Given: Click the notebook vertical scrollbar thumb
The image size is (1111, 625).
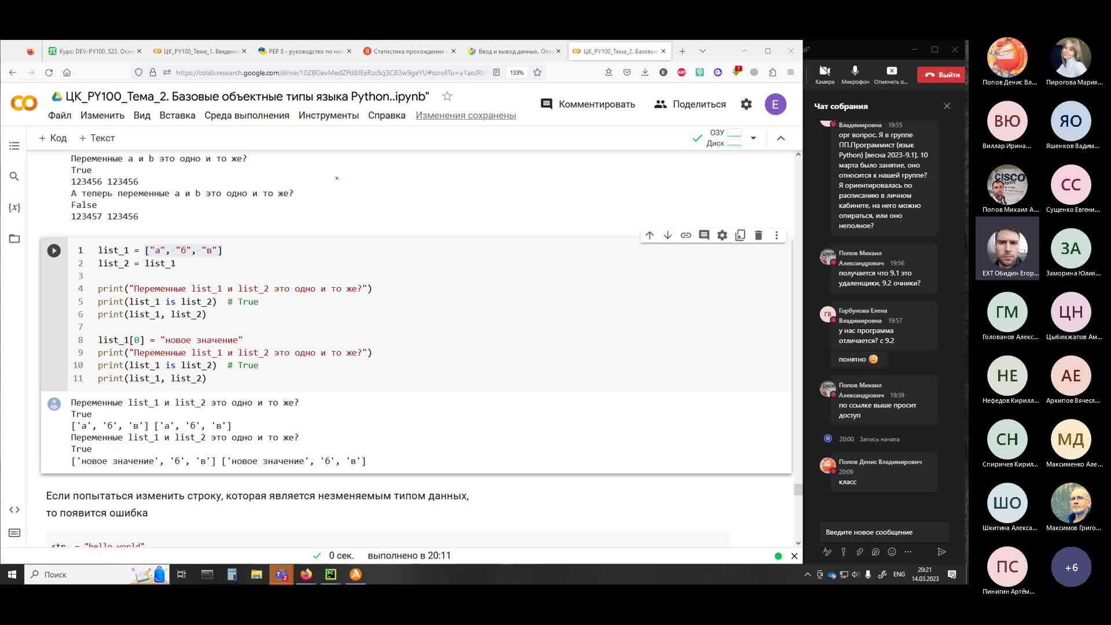Looking at the screenshot, I should (798, 490).
